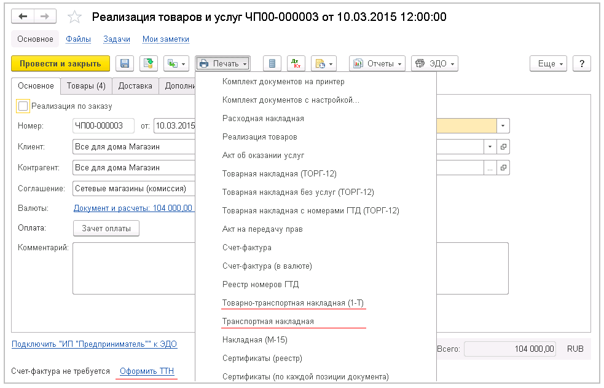Save the document using the diskette icon

click(x=125, y=63)
